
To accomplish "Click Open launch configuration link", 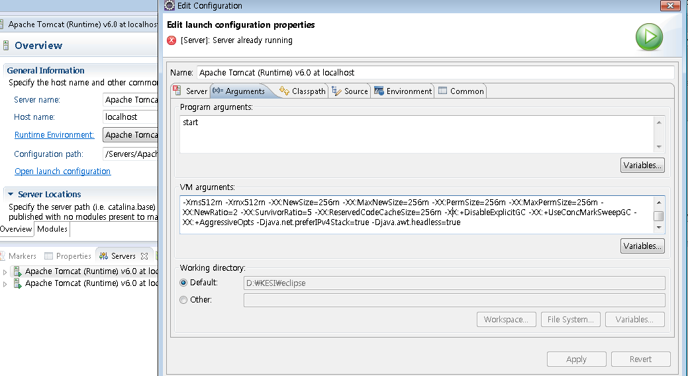I will tap(62, 171).
